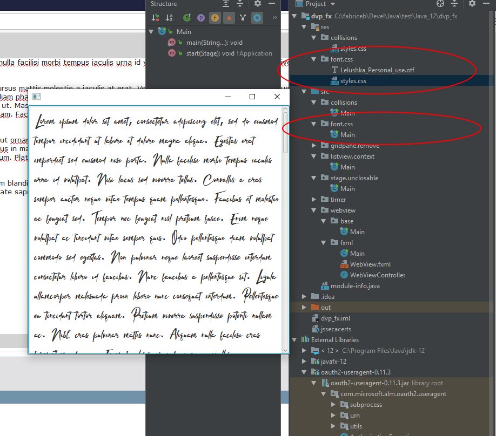496x436 pixels.
Task: Select styles.css under res collisions
Action: (x=353, y=49)
